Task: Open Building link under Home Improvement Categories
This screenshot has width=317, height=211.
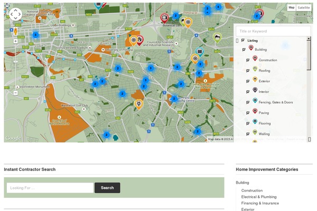Action: point(243,183)
